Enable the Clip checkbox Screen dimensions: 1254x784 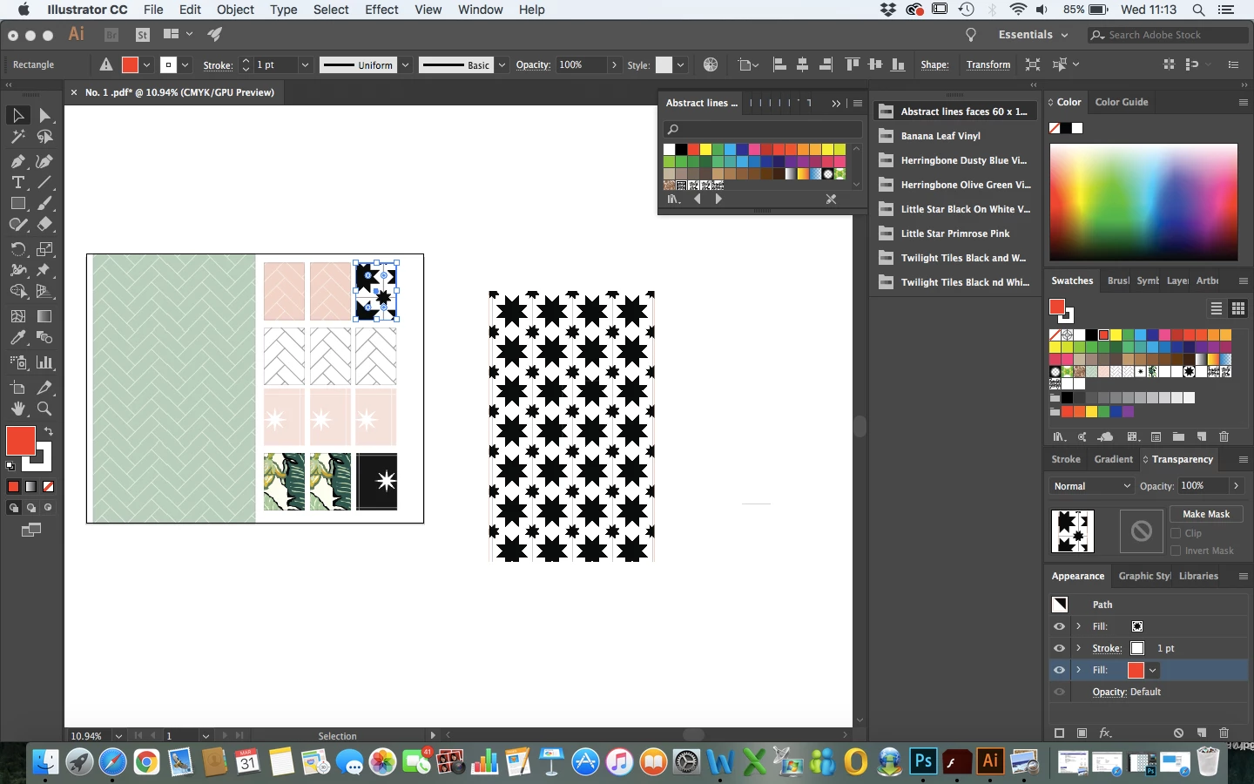[1176, 533]
